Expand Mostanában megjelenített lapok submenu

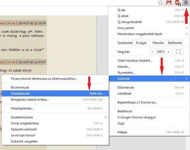(149, 34)
